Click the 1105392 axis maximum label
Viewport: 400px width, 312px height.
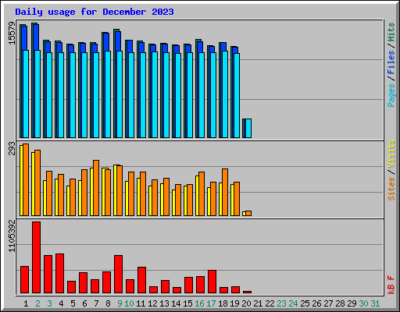coord(12,236)
